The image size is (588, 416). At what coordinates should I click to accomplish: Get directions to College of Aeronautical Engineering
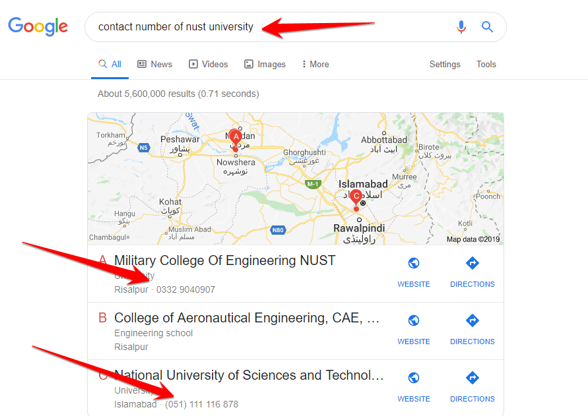pyautogui.click(x=472, y=321)
